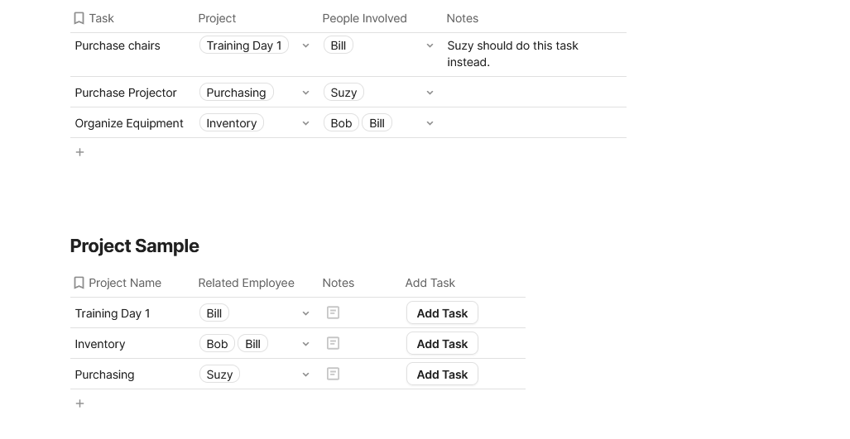Select the Suzy tag in Purchase Projector row

(x=343, y=93)
